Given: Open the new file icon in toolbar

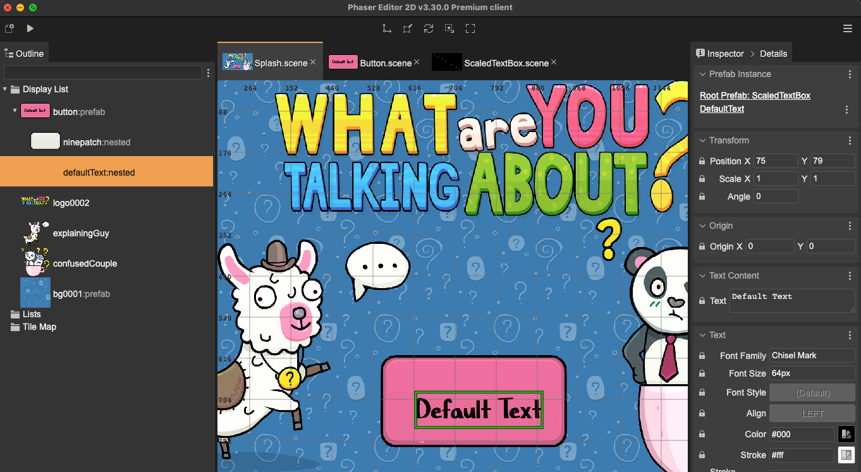Looking at the screenshot, I should click(x=9, y=28).
